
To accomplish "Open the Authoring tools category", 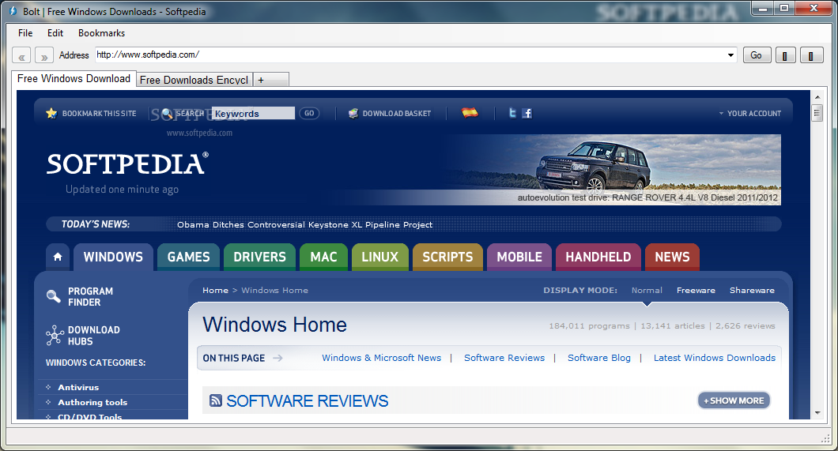I will click(x=92, y=403).
